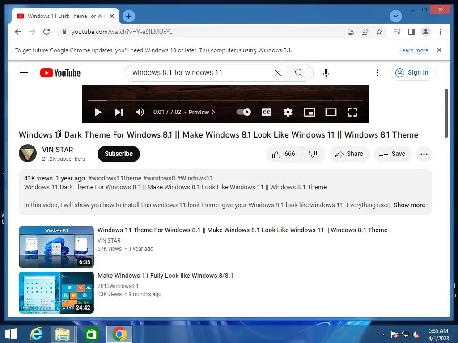This screenshot has width=458, height=343.
Task: Open the Learn more link
Action: [414, 50]
